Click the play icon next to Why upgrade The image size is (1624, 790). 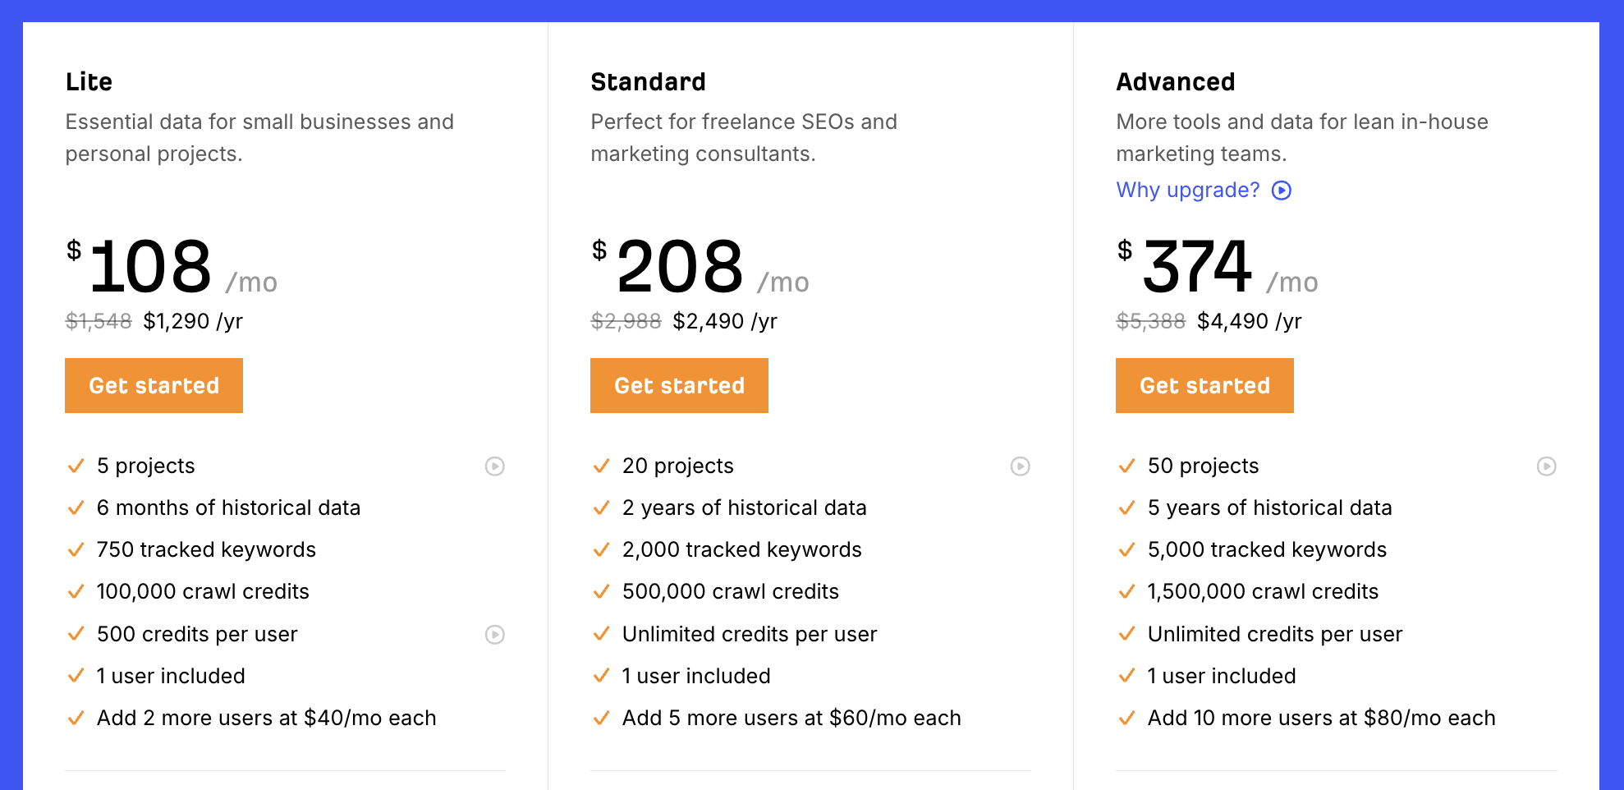1281,191
